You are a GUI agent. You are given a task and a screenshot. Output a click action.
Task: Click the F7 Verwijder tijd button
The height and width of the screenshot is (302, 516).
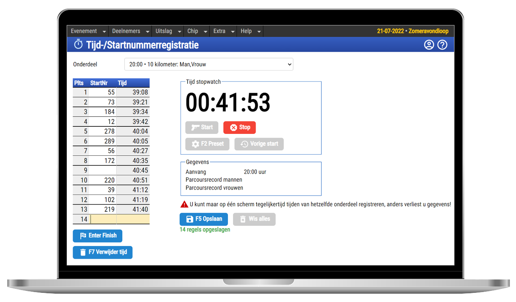coord(102,252)
